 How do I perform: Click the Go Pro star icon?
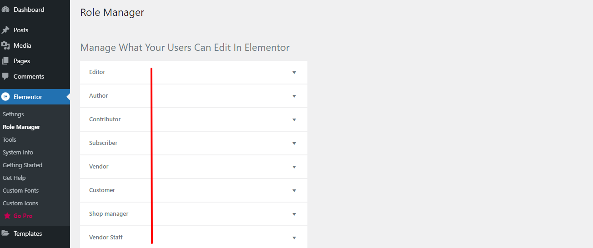click(7, 216)
